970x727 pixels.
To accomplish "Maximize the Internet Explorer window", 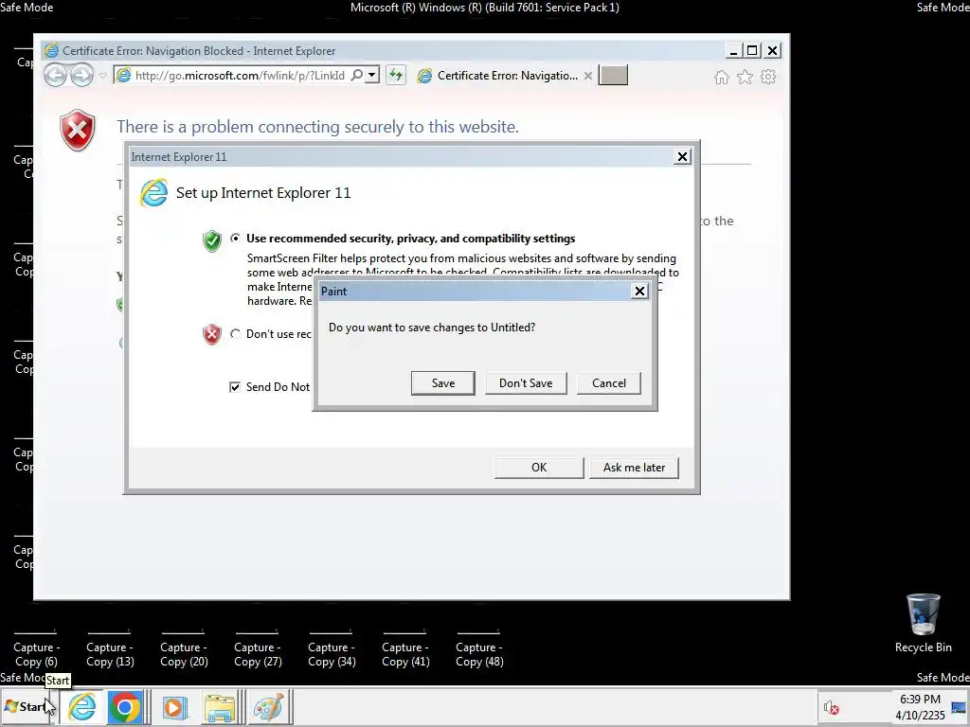I will pos(752,51).
